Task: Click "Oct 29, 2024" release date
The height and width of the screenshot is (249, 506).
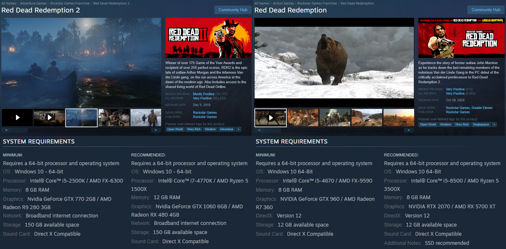Action: click(455, 100)
